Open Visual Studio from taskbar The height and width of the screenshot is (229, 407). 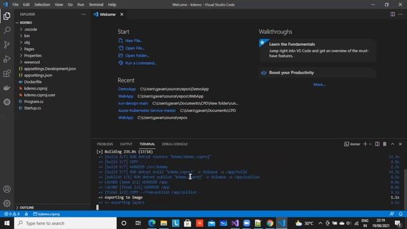click(x=235, y=223)
